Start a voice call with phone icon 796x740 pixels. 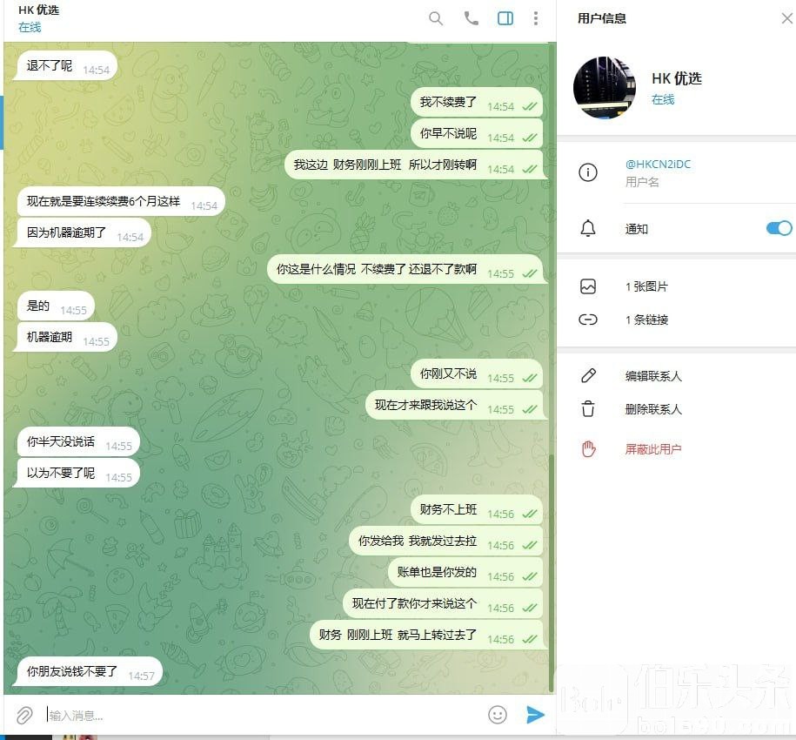[x=472, y=19]
